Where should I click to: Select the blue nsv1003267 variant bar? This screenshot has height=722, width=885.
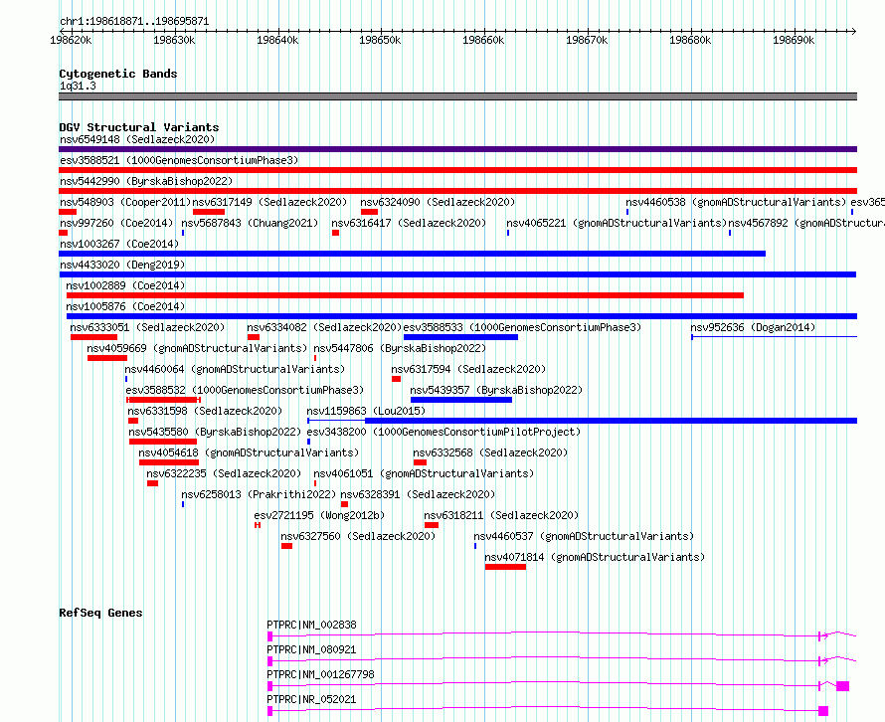(x=412, y=254)
